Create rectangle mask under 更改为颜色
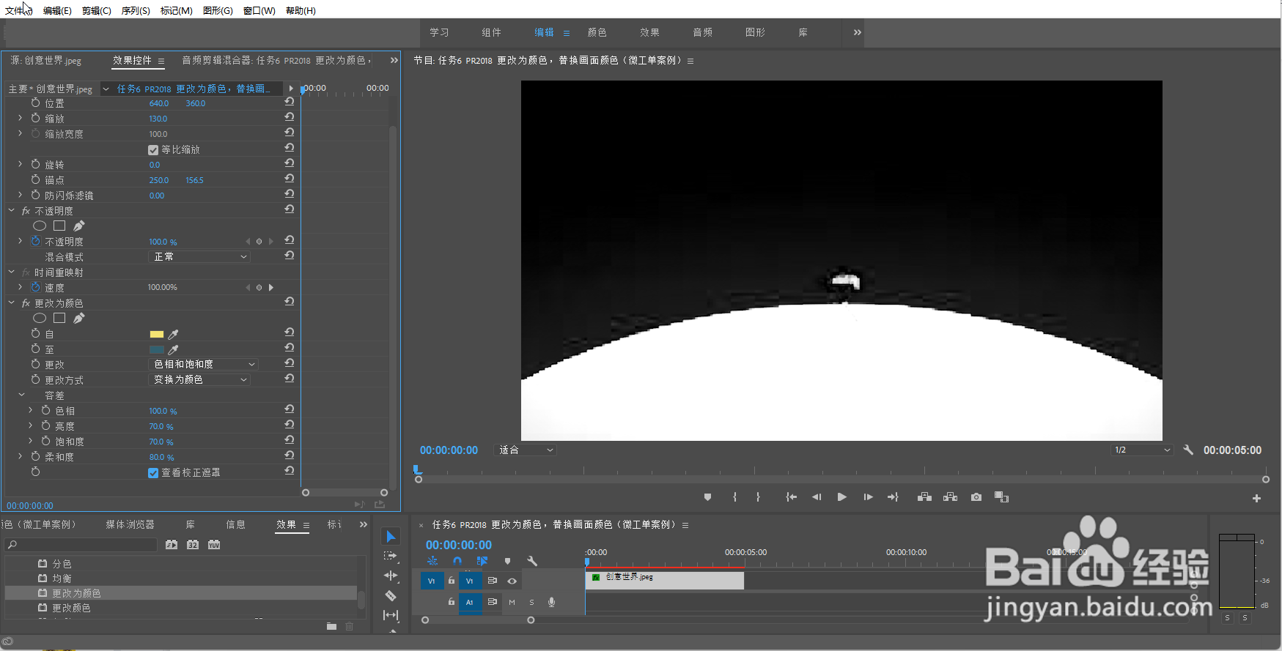 [59, 318]
